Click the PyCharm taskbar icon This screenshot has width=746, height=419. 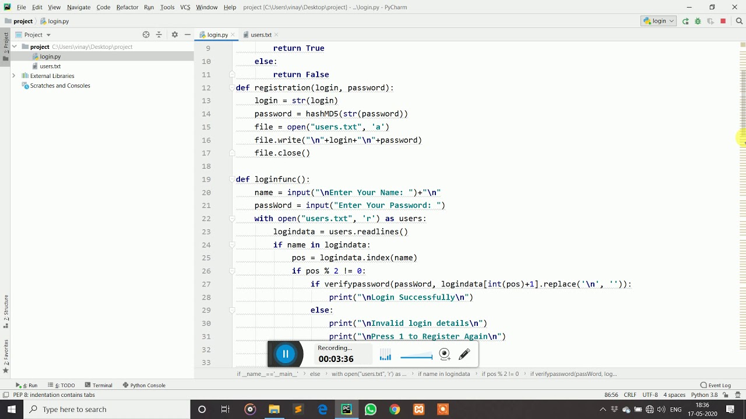[347, 409]
